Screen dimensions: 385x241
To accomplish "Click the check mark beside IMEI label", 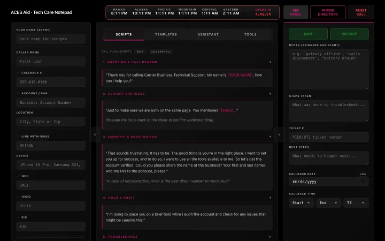I will pos(18,176).
